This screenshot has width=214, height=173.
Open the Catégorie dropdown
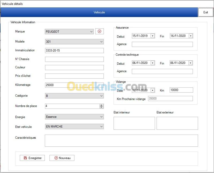[74, 96]
